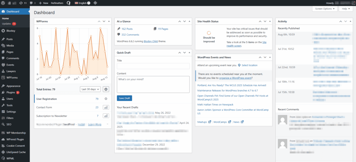This screenshot has height=162, width=356.
Task: Open WPForms widget settings gear
Action: [x=106, y=89]
